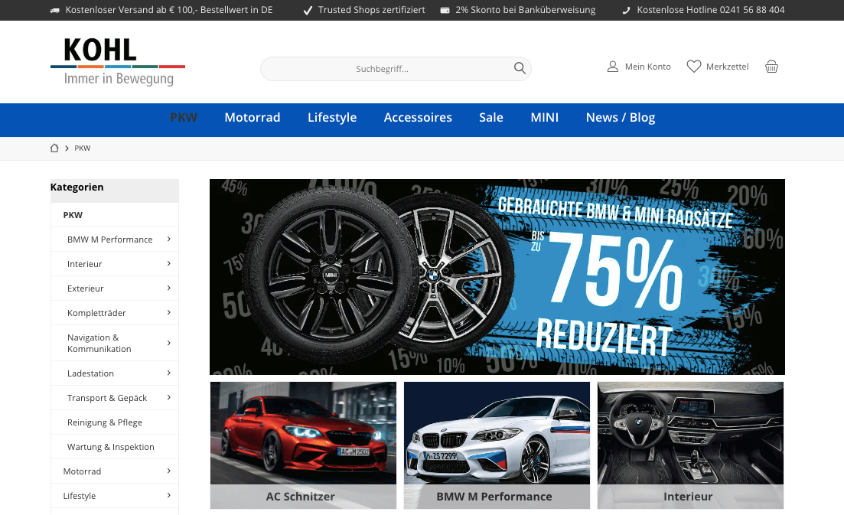844x515 pixels.
Task: Focus the Suchbegriff search field
Action: [396, 68]
